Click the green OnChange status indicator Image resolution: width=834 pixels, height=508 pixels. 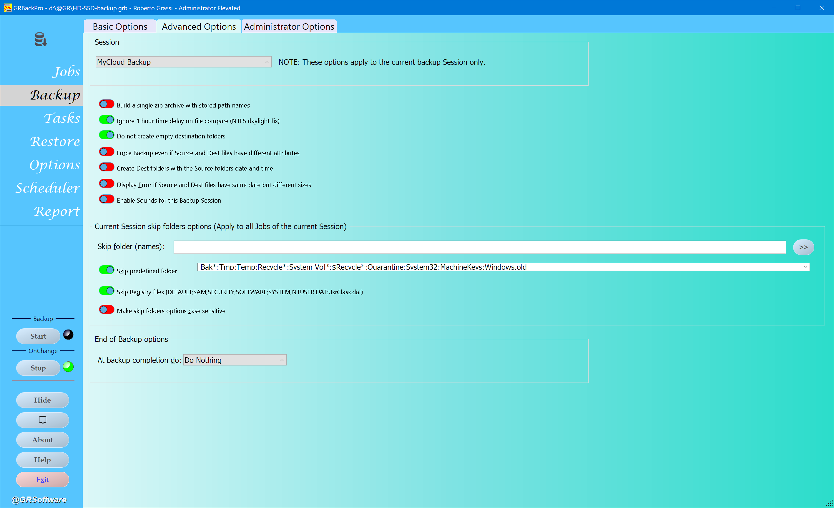point(68,367)
